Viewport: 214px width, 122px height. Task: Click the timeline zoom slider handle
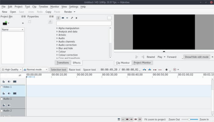[189, 120]
